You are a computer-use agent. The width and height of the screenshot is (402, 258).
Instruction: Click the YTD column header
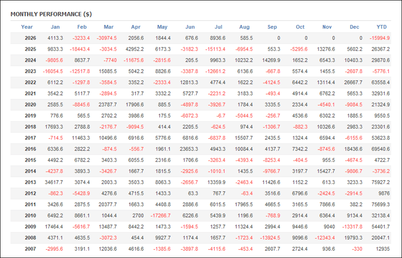[x=381, y=27]
